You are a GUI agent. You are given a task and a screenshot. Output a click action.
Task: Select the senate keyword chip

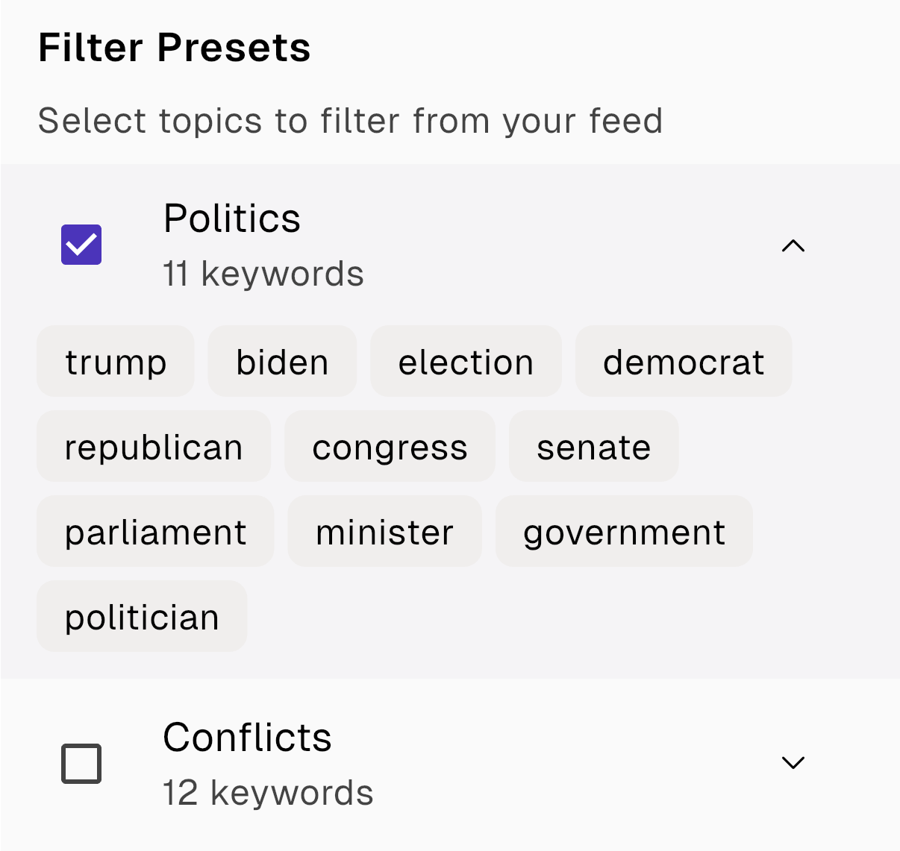point(593,446)
